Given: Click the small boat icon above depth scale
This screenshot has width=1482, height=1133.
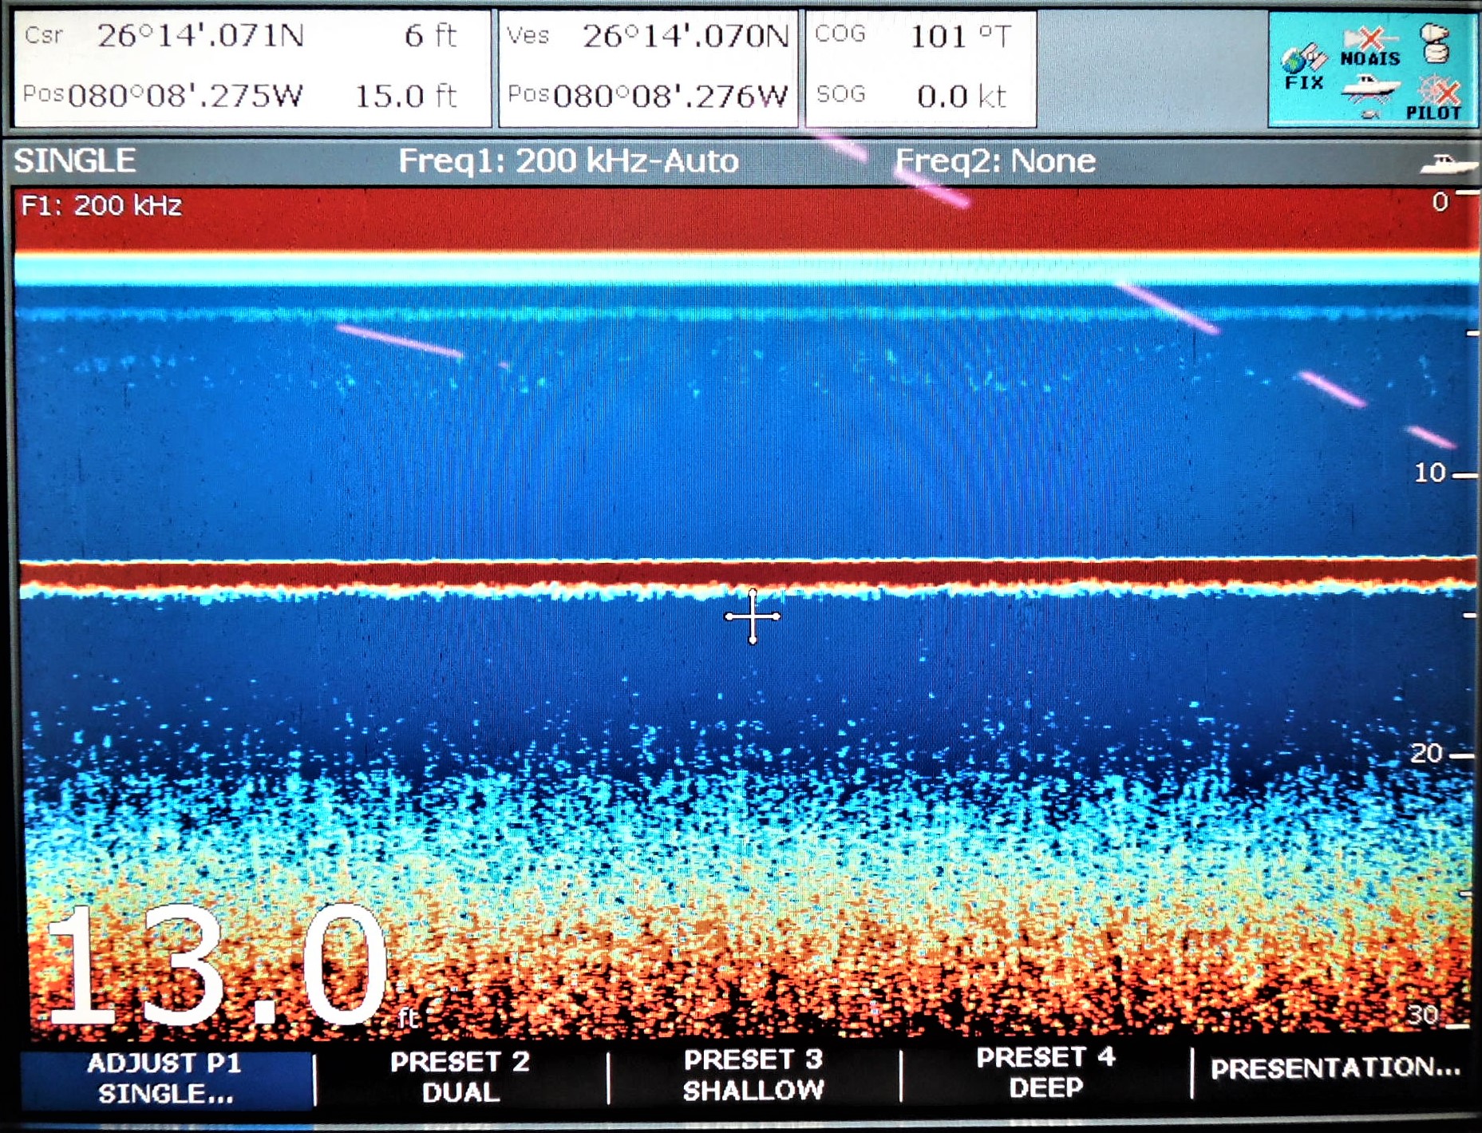Looking at the screenshot, I should point(1448,164).
